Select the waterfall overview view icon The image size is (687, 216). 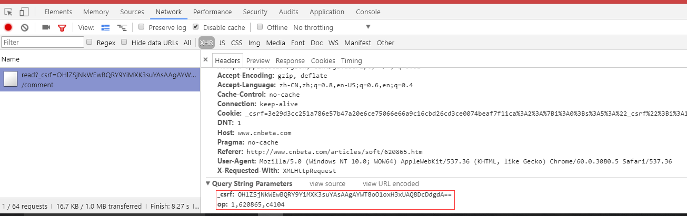tap(122, 27)
